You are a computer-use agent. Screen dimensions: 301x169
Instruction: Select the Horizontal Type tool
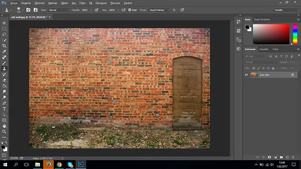pos(4,109)
